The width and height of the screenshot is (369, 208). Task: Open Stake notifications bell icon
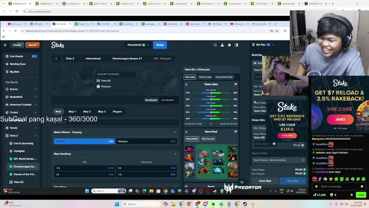(x=229, y=45)
